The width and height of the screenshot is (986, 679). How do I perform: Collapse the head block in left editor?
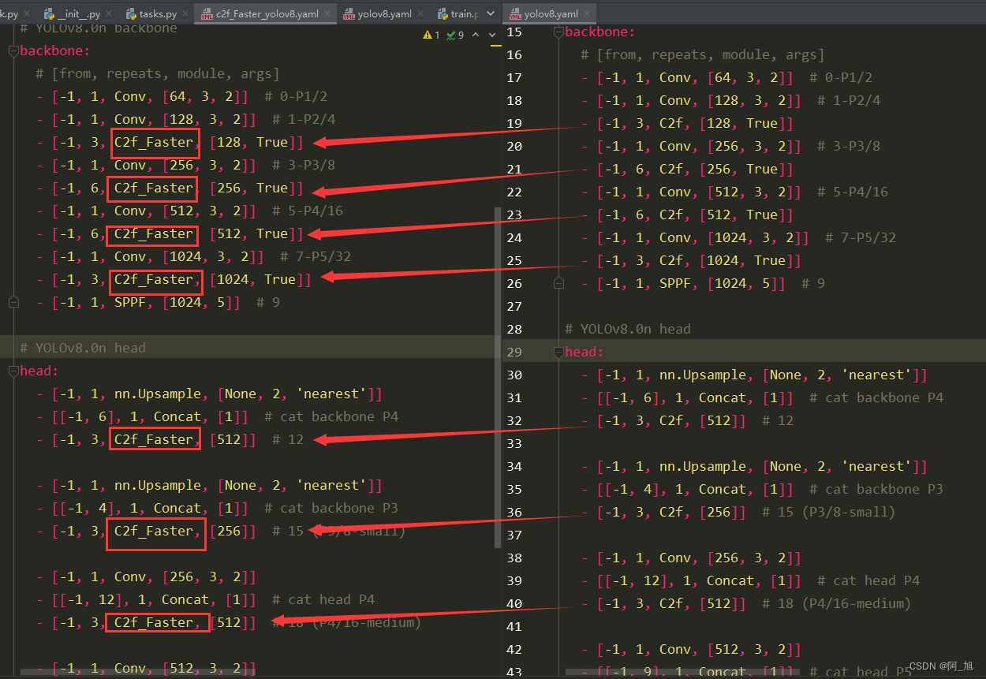[13, 371]
